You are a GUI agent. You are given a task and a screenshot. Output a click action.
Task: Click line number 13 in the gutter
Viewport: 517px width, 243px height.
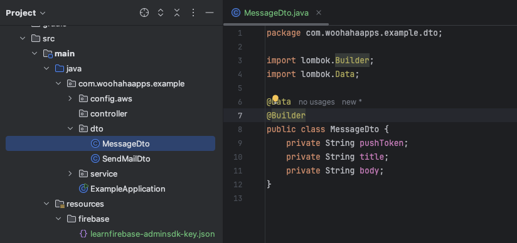(237, 198)
